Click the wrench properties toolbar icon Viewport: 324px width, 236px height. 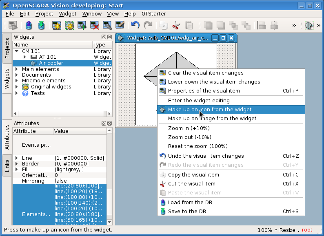107,25
